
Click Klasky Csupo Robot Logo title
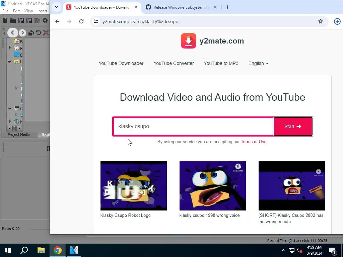[125, 216]
